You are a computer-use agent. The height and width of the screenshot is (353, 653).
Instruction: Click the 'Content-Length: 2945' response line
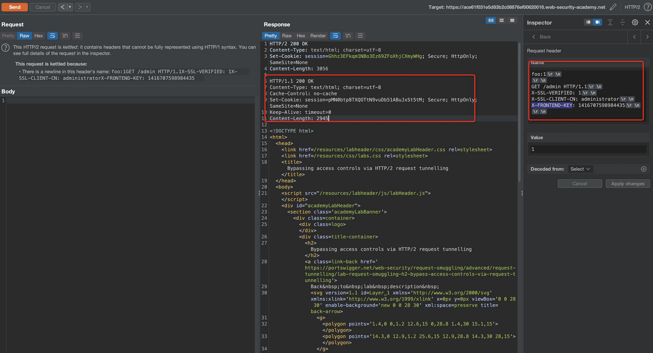click(299, 118)
